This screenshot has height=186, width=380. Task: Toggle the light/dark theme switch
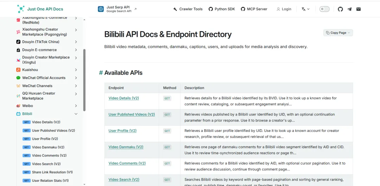(x=324, y=9)
